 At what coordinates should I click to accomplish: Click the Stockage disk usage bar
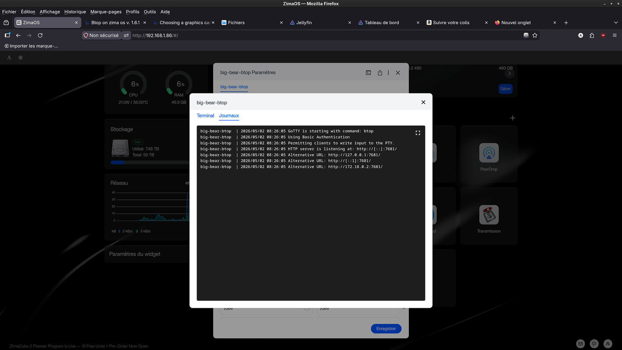click(150, 162)
